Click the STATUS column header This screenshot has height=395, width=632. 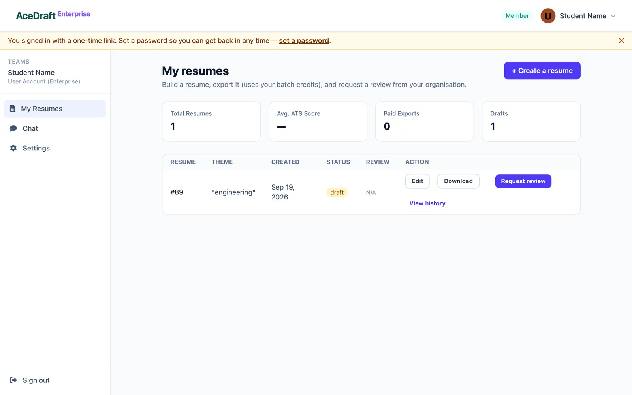(x=338, y=162)
